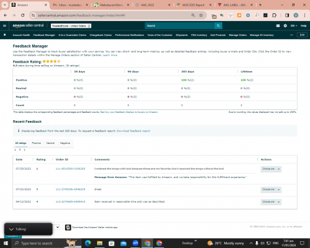310x248 pixels.
Task: Click the Seller Central search field
Action: point(180,25)
